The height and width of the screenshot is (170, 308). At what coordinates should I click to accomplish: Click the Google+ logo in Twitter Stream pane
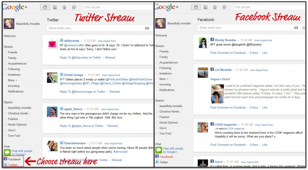[15, 7]
